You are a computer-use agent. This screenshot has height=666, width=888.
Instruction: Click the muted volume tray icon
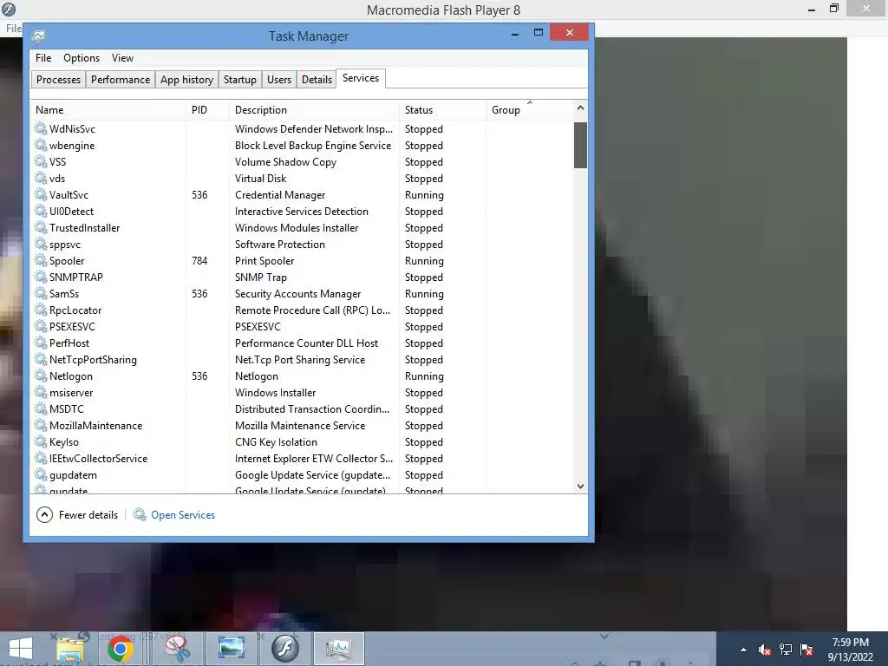765,650
